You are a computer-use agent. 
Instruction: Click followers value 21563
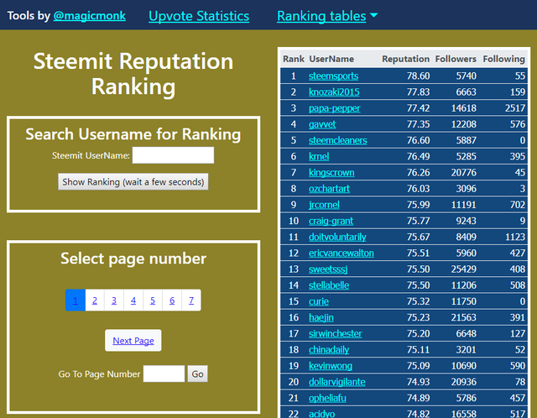(x=464, y=317)
